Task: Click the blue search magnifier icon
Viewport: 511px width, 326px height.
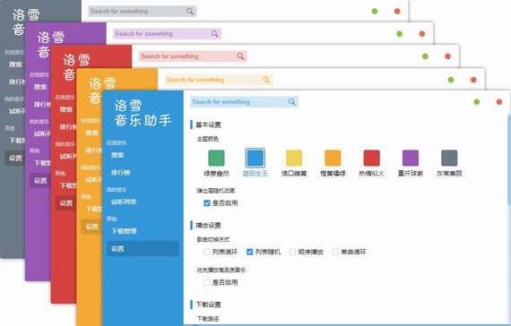Action: click(x=291, y=102)
